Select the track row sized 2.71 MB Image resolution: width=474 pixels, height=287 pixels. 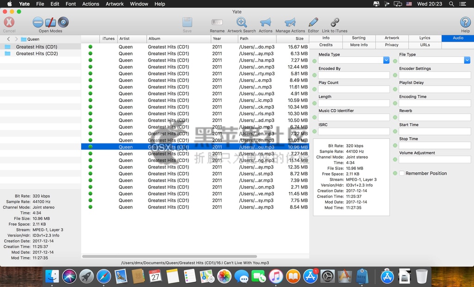195,187
